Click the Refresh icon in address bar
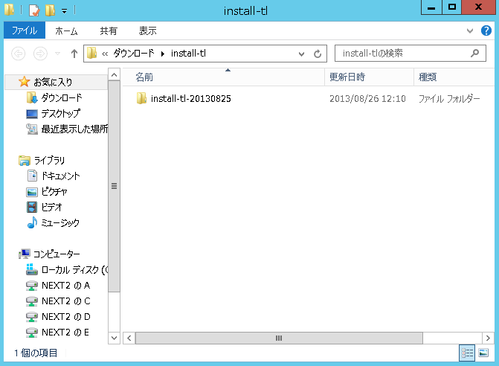 [x=318, y=54]
